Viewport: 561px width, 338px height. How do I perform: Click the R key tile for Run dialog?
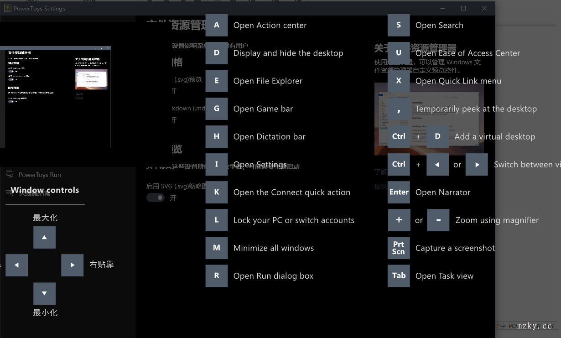click(217, 276)
